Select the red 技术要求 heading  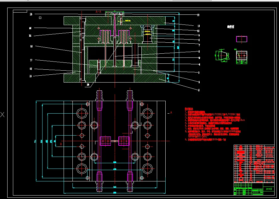(189, 109)
